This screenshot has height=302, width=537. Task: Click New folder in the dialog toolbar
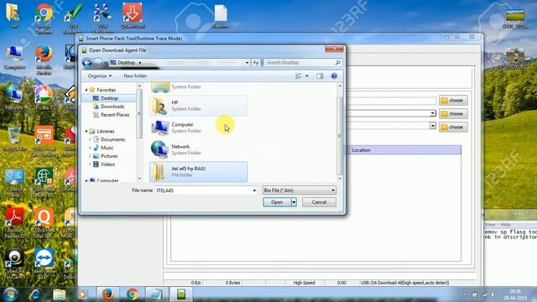(x=135, y=76)
